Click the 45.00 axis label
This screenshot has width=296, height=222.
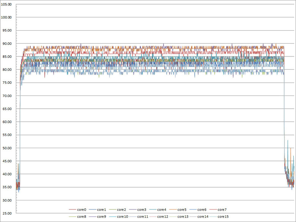(7, 161)
